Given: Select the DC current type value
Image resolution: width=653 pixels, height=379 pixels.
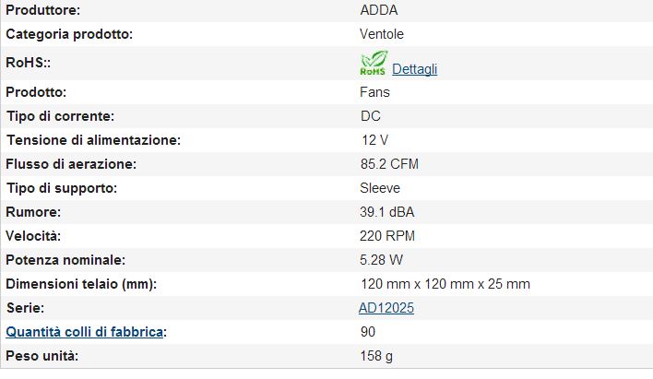Looking at the screenshot, I should tap(371, 116).
